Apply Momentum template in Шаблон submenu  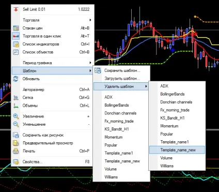pos(121,137)
